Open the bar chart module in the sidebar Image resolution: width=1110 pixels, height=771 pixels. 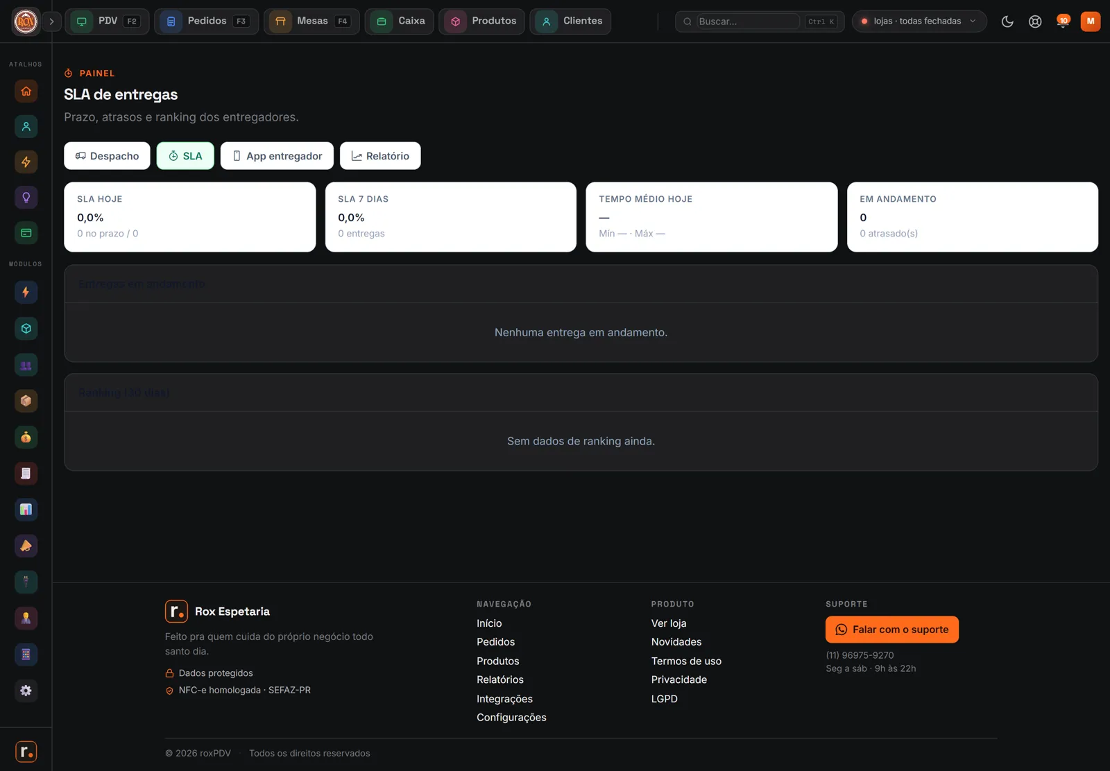pyautogui.click(x=26, y=510)
